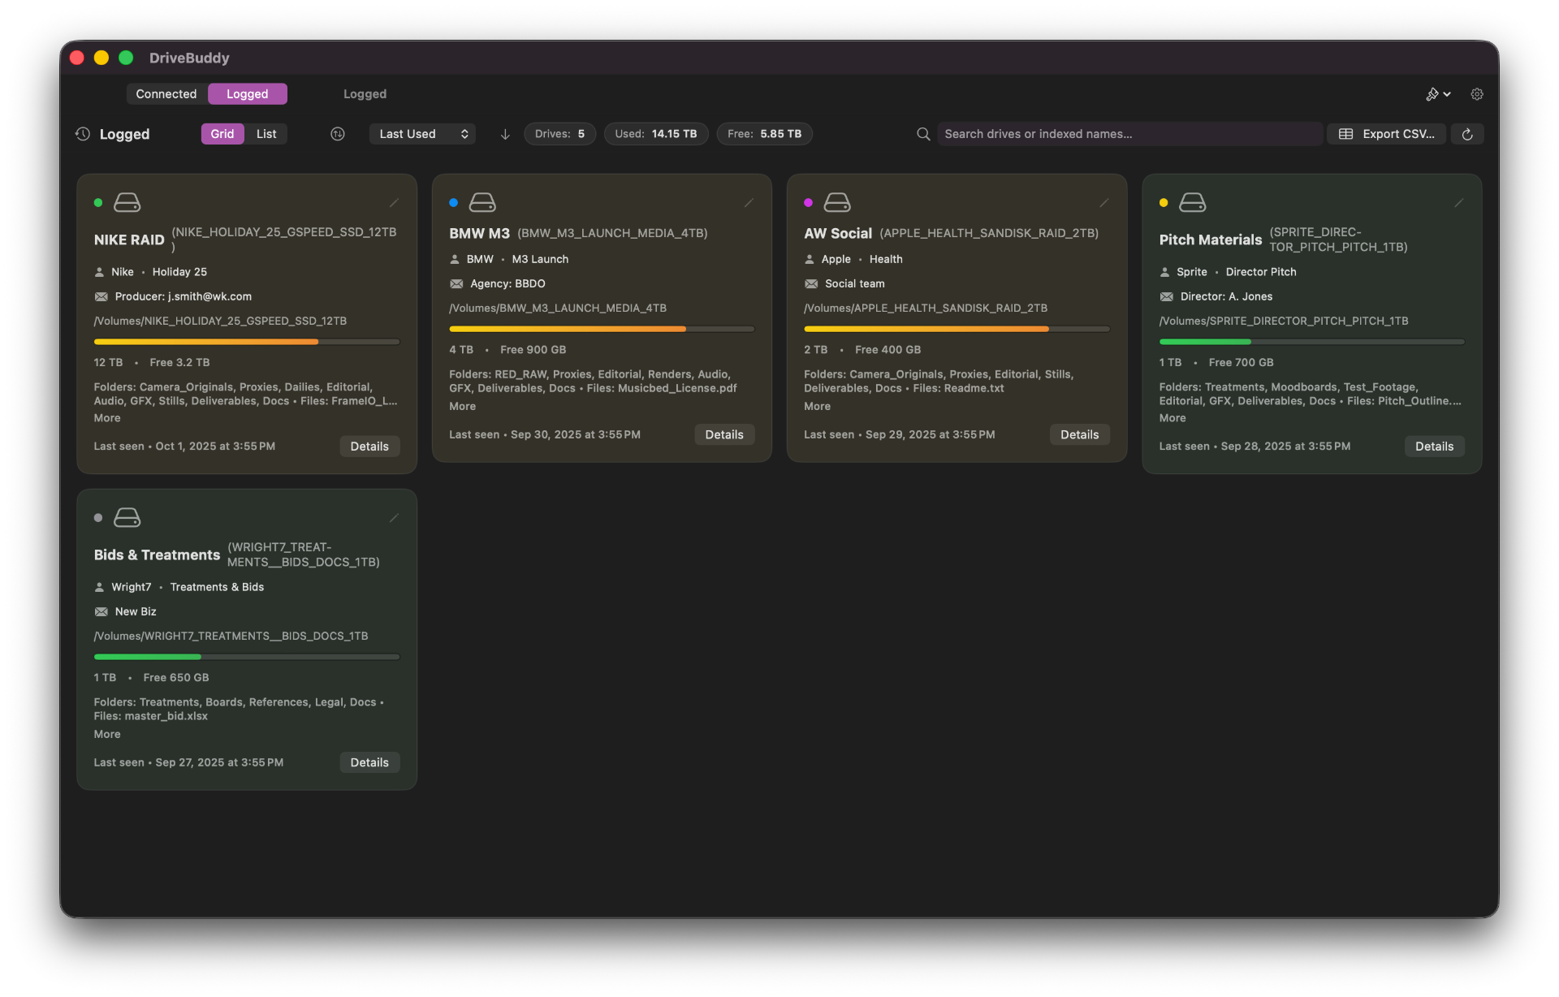
Task: Click the Export CSV button
Action: click(x=1385, y=134)
